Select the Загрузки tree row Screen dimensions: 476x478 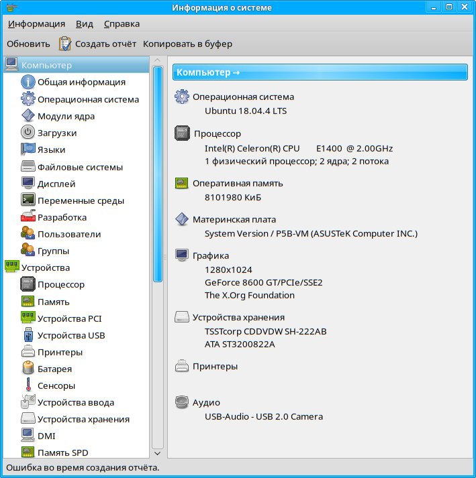pyautogui.click(x=77, y=133)
